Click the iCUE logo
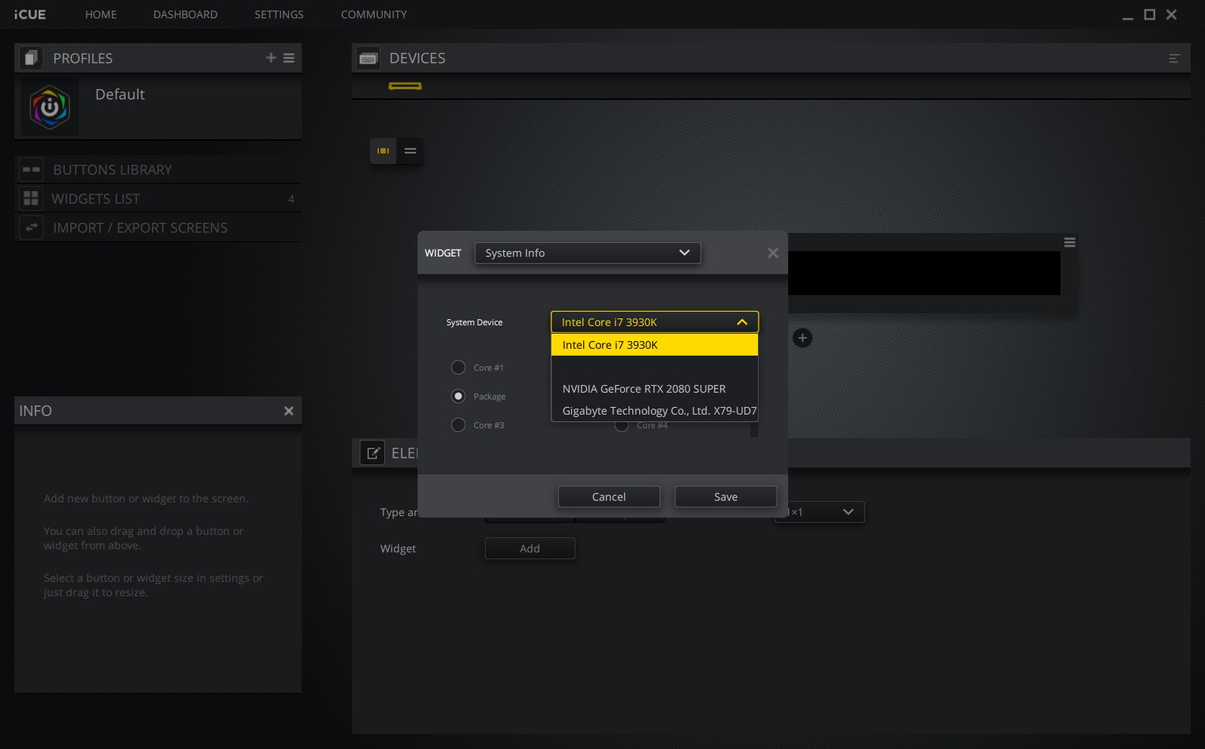The height and width of the screenshot is (749, 1205). point(30,14)
